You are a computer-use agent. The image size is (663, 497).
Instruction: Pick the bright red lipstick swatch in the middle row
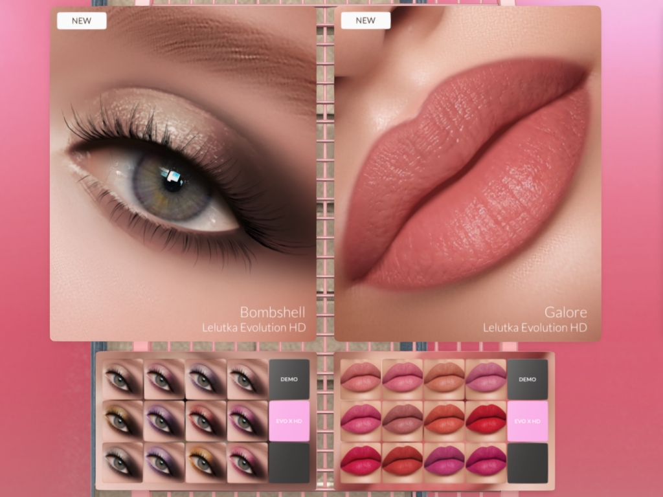coord(486,421)
